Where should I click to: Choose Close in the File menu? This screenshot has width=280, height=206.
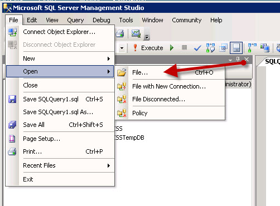60,85
